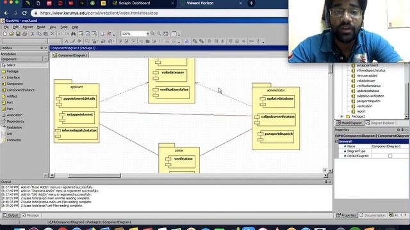
Task: Click the Cut scissors icon
Action: tap(33, 34)
